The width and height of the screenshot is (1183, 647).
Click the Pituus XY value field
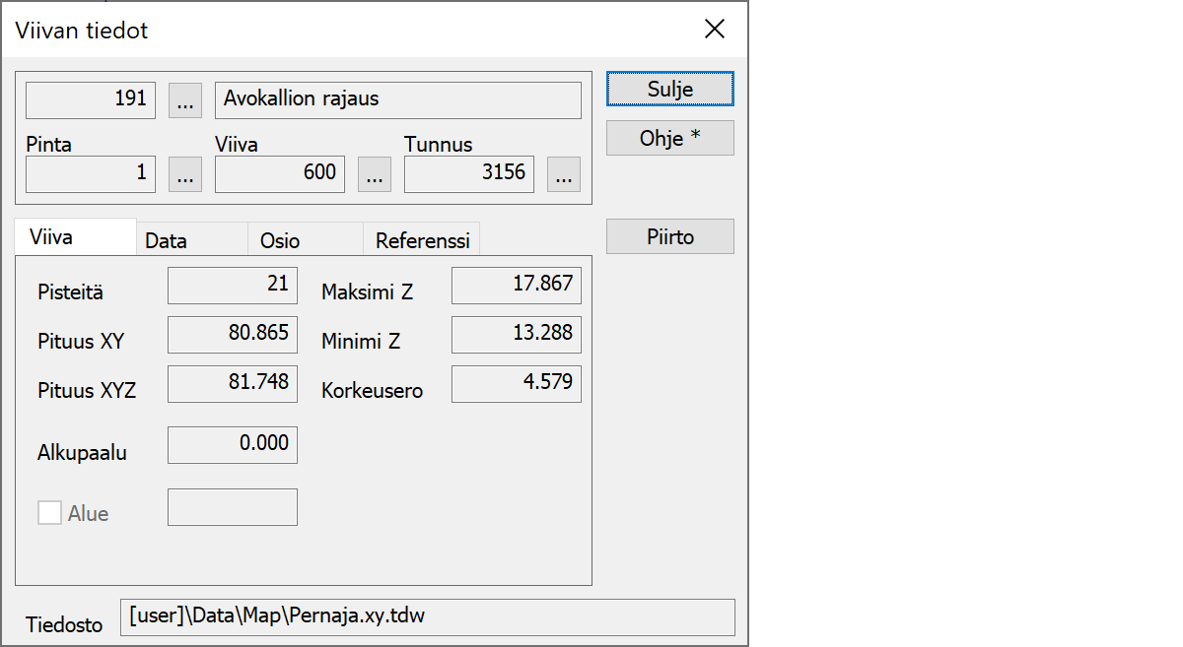pyautogui.click(x=233, y=335)
